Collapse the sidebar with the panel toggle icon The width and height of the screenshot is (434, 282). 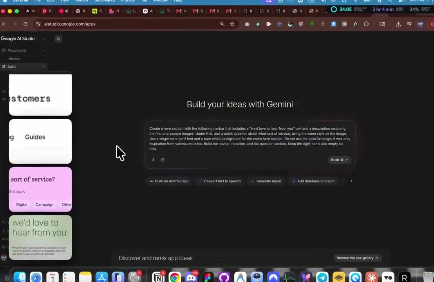coord(58,39)
